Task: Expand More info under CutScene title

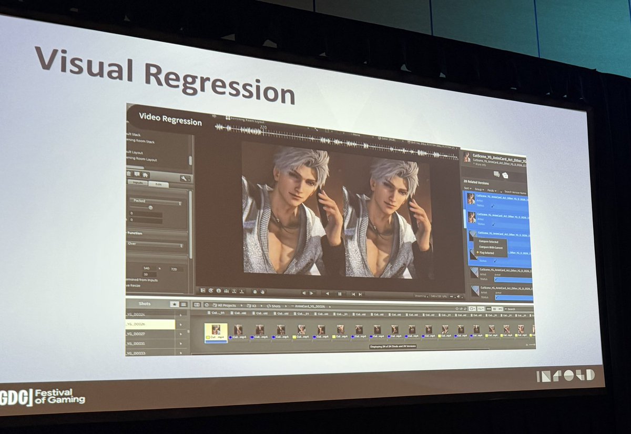Action: [480, 165]
